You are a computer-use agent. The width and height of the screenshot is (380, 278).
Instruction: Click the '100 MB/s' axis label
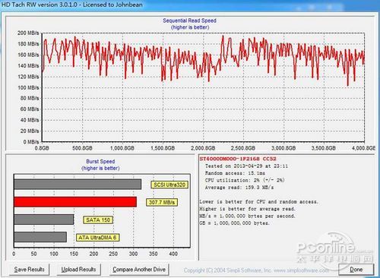pyautogui.click(x=28, y=87)
